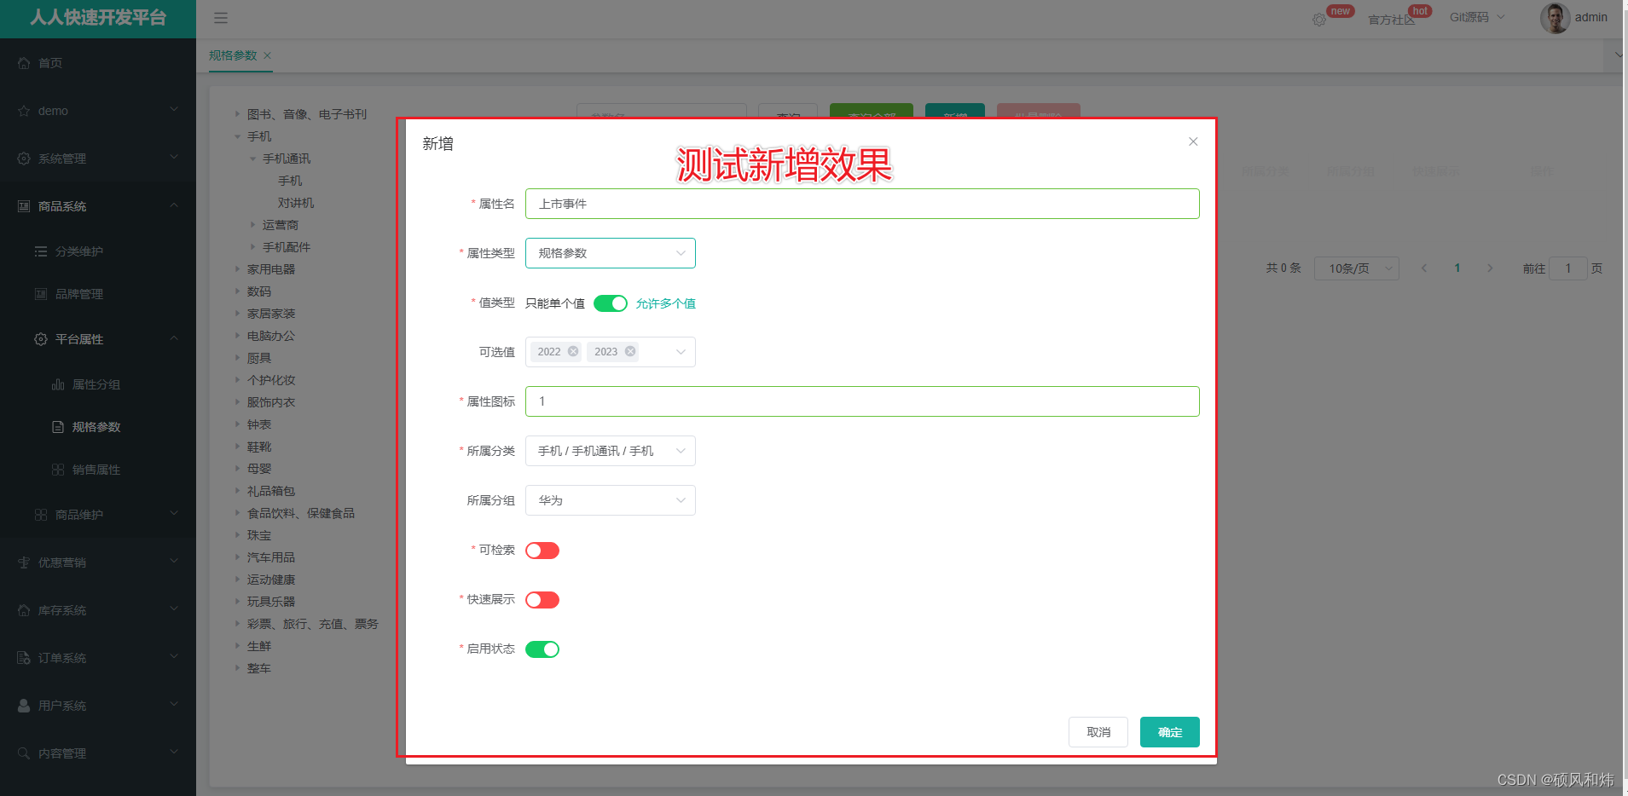
Task: Click the icon beside 订单系统
Action: coord(24,658)
